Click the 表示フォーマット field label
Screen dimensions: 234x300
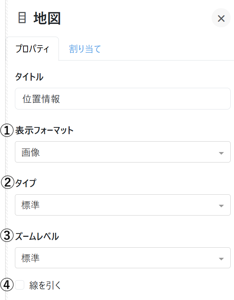[x=44, y=130]
